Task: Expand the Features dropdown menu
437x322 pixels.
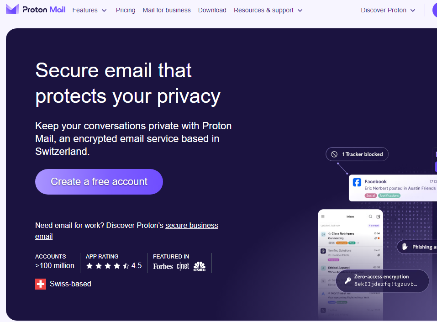Action: pyautogui.click(x=90, y=11)
